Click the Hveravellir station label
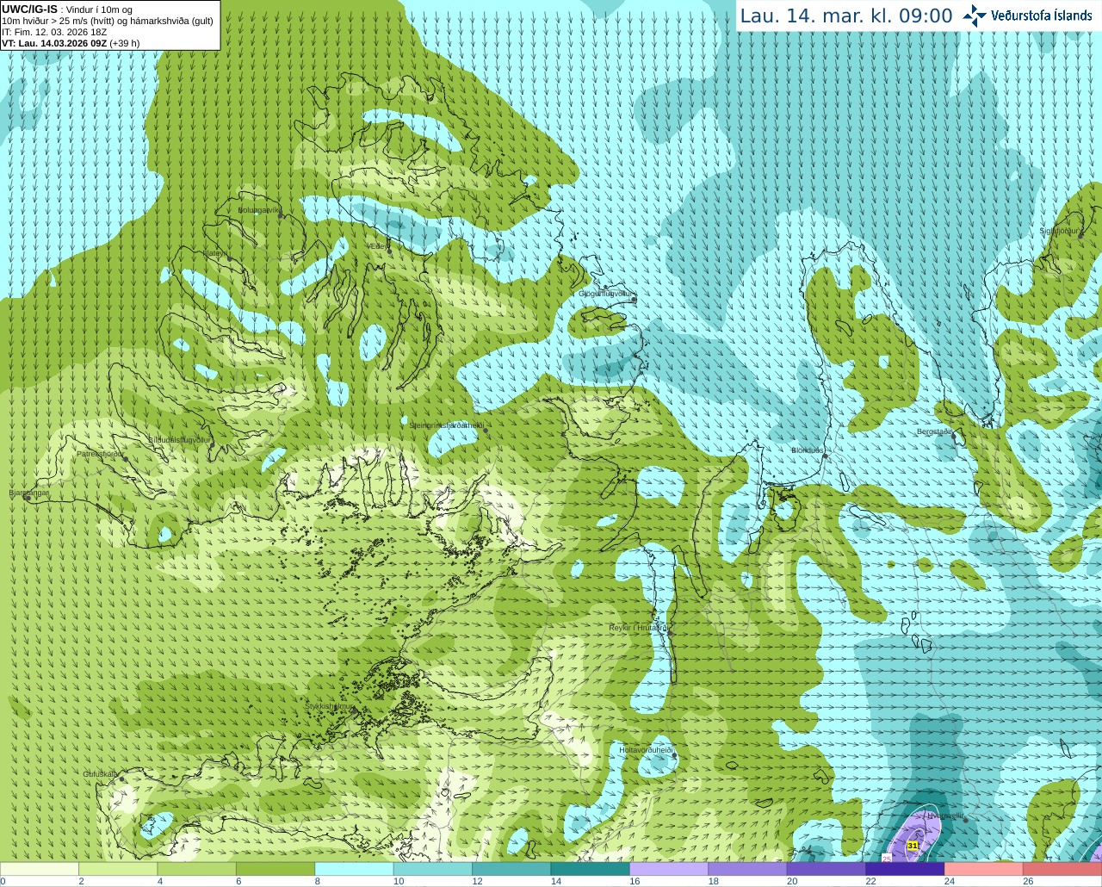1102x887 pixels. click(944, 815)
